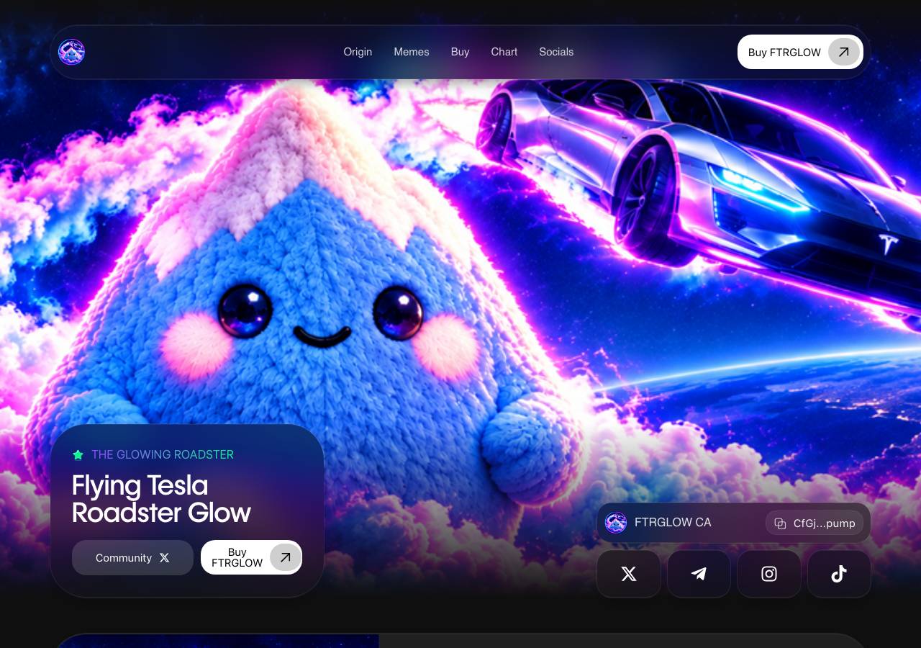Image resolution: width=921 pixels, height=648 pixels.
Task: Click the X icon in Community button
Action: point(164,558)
